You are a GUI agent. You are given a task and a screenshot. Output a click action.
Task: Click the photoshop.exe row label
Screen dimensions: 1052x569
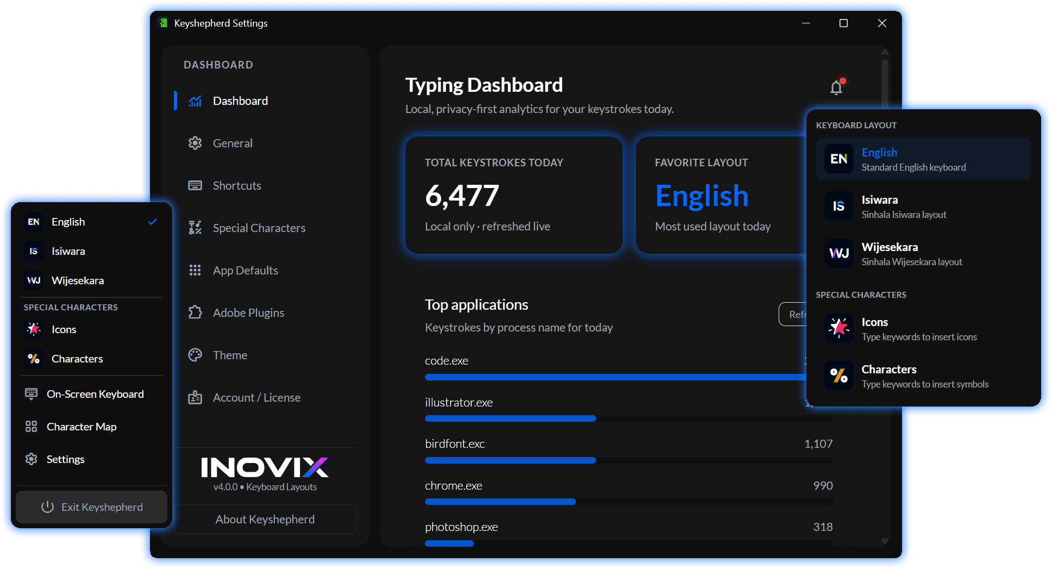(461, 527)
